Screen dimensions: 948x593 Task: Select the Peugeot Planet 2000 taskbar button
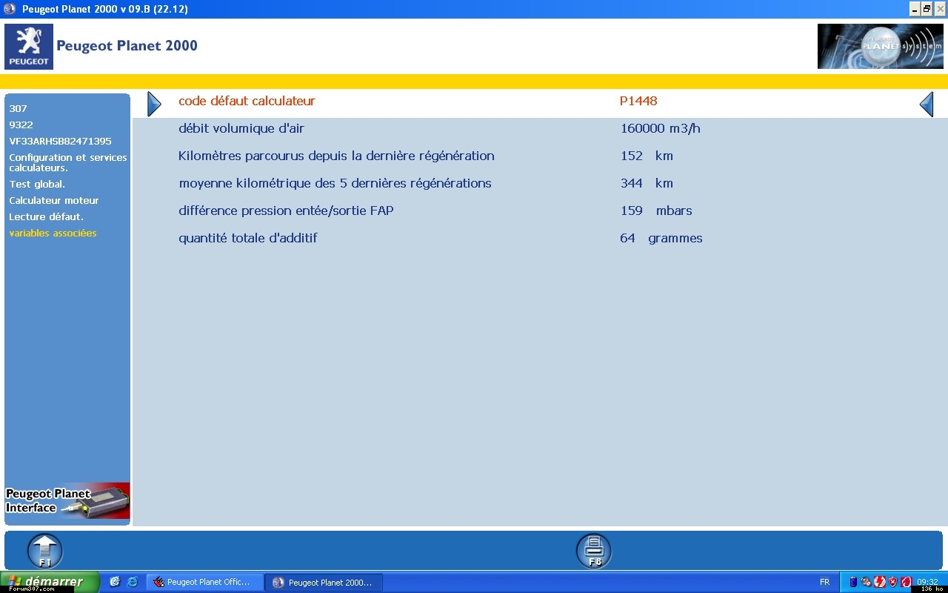click(x=324, y=582)
